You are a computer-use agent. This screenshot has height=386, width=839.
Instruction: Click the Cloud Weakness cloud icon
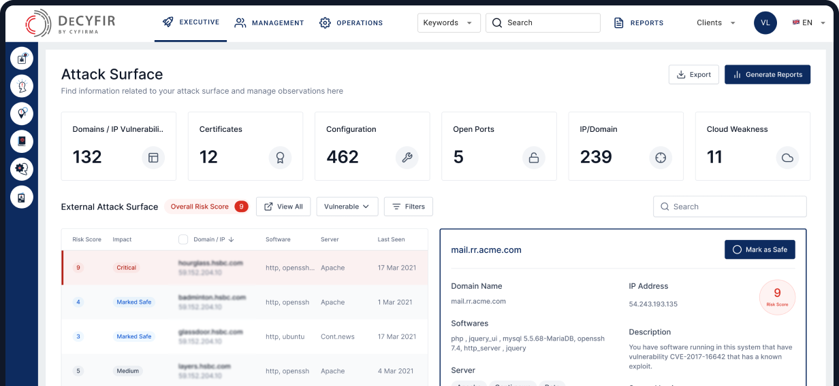tap(788, 158)
